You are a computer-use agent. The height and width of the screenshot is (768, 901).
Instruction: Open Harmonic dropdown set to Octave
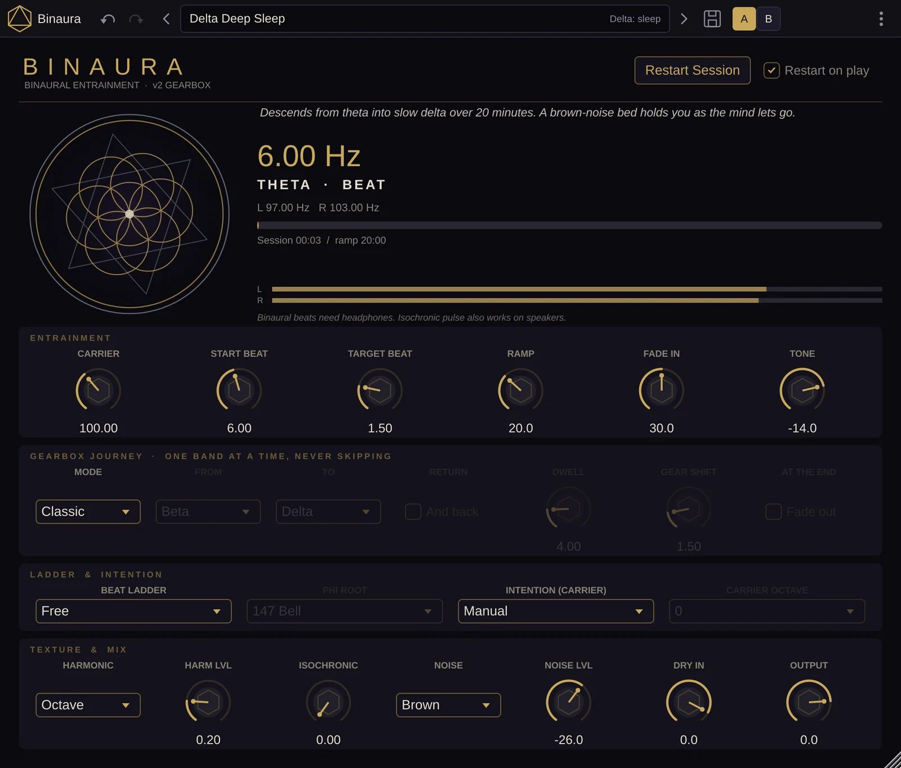click(x=88, y=705)
